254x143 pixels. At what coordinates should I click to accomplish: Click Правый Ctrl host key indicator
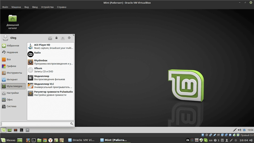247,135
